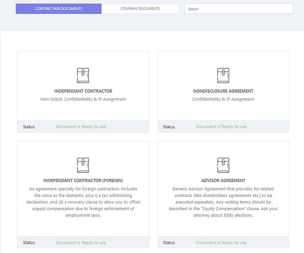Click Status label on Nondisclosure Agreement card

[x=169, y=127]
